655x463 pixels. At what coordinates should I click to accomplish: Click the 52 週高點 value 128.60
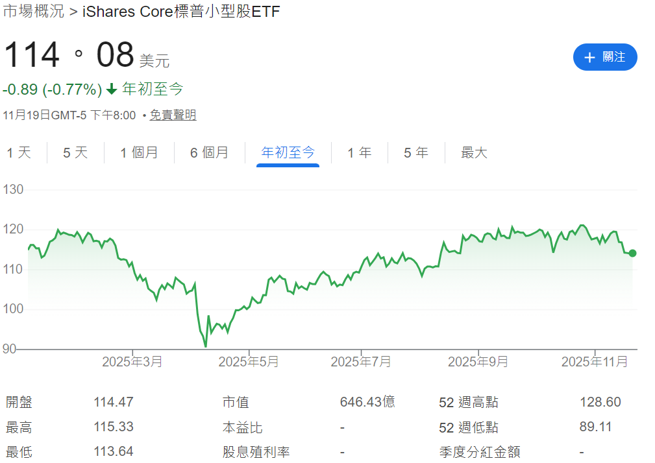pos(600,402)
